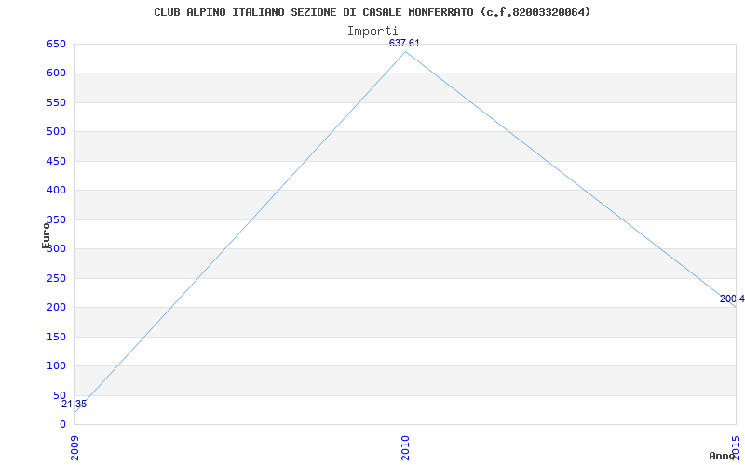Click the 600 y-axis tick label
745x465 pixels.
[x=56, y=73]
